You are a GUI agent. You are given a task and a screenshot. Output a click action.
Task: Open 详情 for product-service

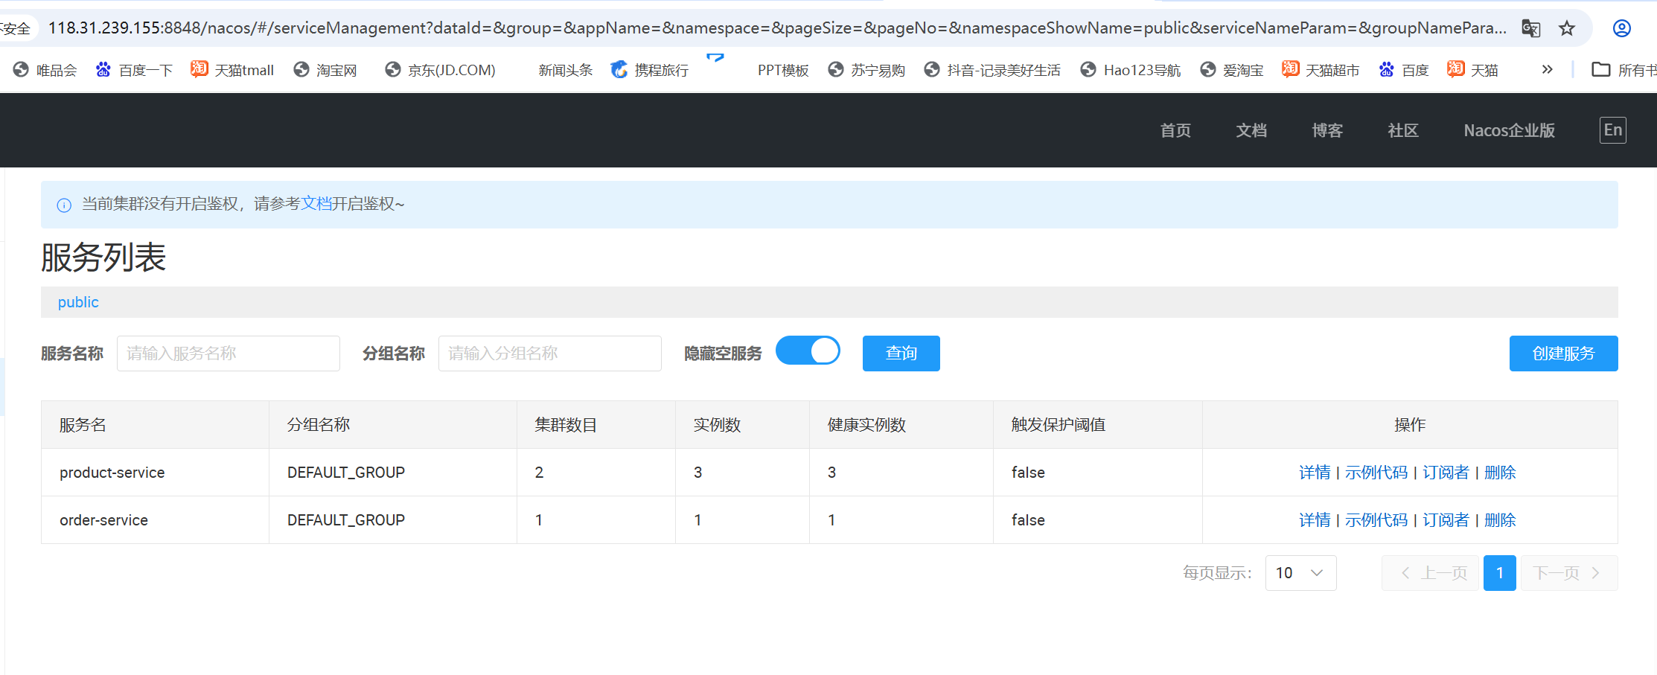pos(1315,473)
